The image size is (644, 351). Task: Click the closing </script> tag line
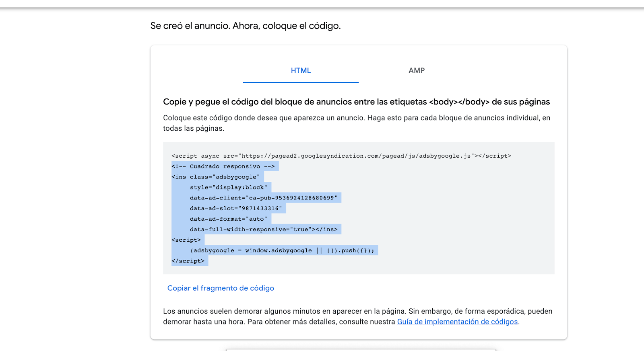pyautogui.click(x=188, y=261)
